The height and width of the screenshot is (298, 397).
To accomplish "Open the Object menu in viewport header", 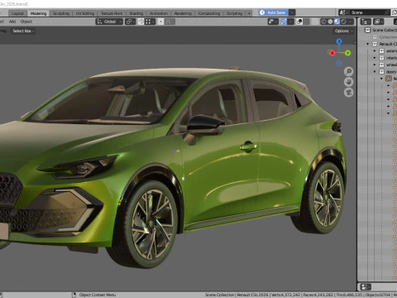I will (x=26, y=22).
